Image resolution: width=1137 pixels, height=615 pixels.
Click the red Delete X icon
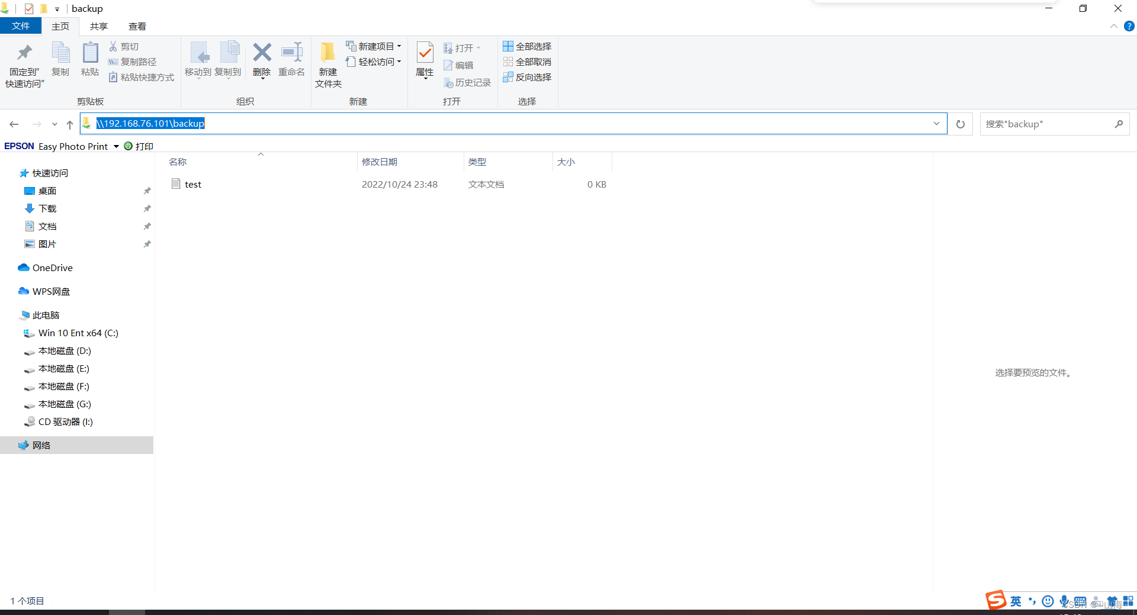pyautogui.click(x=262, y=53)
